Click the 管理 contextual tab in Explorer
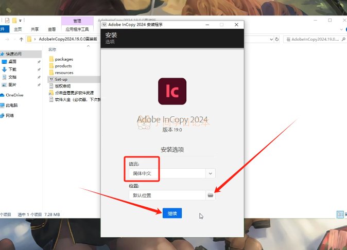 (77, 21)
